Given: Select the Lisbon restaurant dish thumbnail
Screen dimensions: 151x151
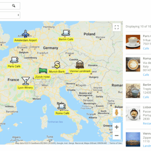Looking at the screenshot, I should tap(133, 113).
